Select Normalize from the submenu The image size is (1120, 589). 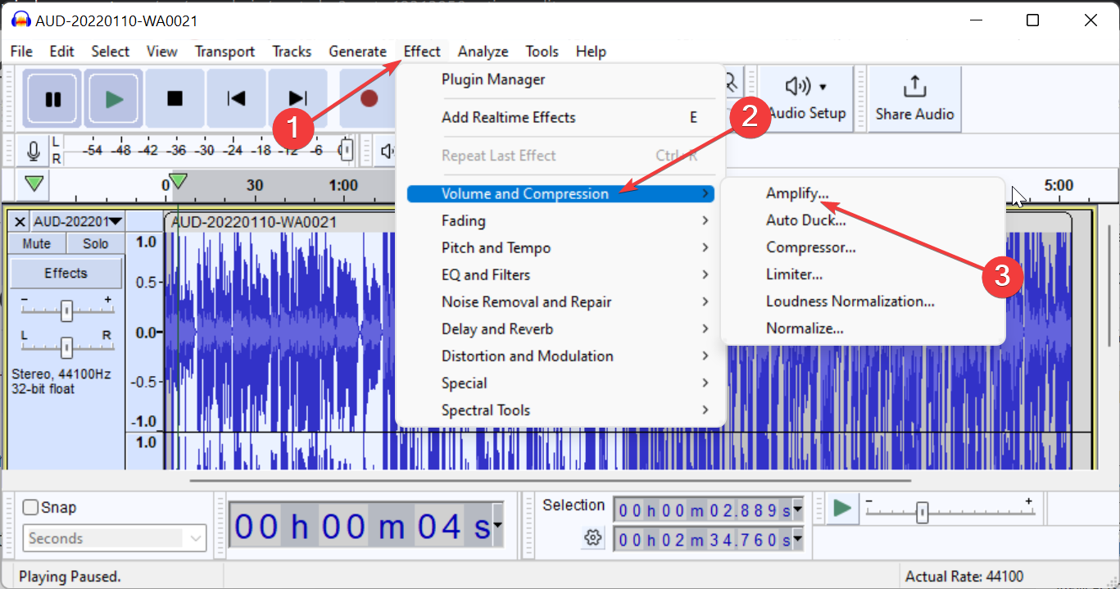click(x=804, y=327)
